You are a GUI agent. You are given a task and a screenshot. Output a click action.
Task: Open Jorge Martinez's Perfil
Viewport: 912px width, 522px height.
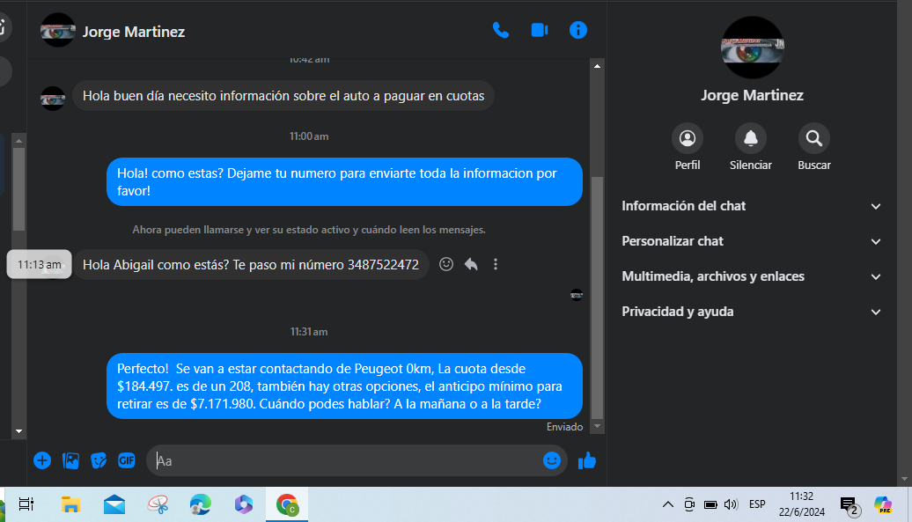coord(688,139)
